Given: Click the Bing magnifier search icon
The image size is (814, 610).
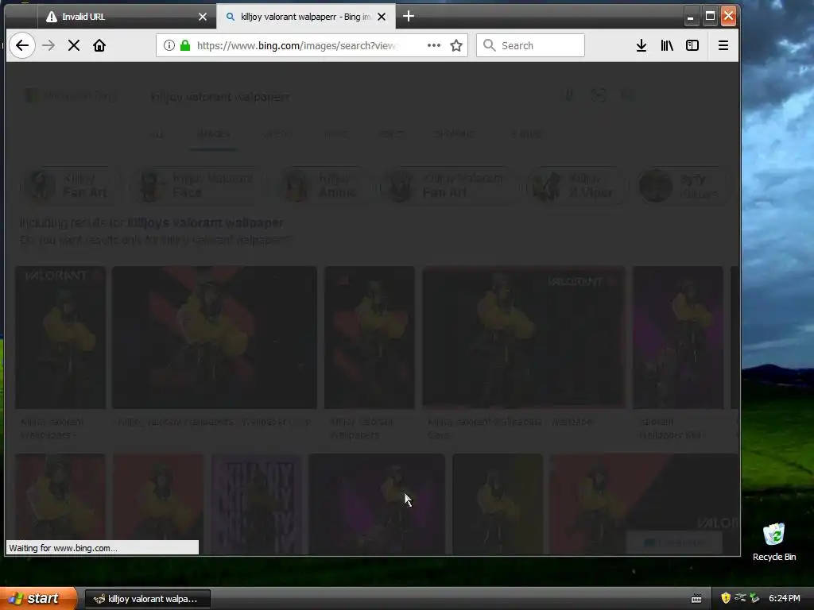Looking at the screenshot, I should click(x=628, y=95).
